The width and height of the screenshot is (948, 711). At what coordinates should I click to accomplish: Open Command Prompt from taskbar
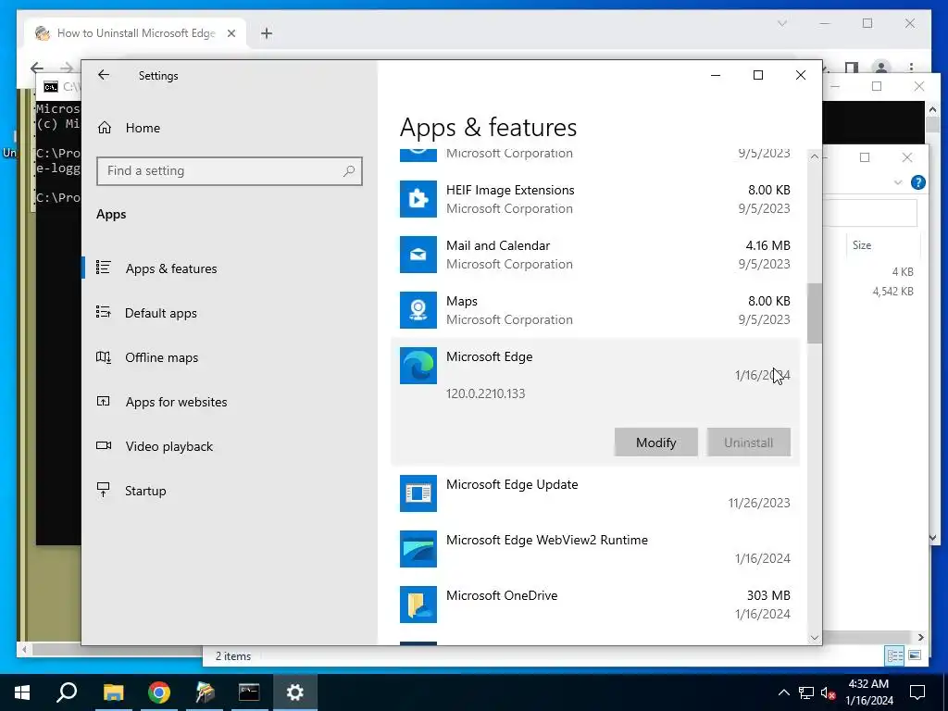click(249, 692)
